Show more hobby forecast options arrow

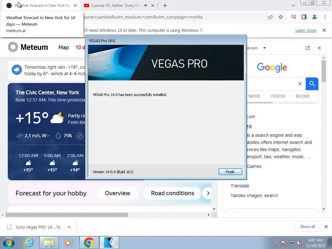click(208, 193)
